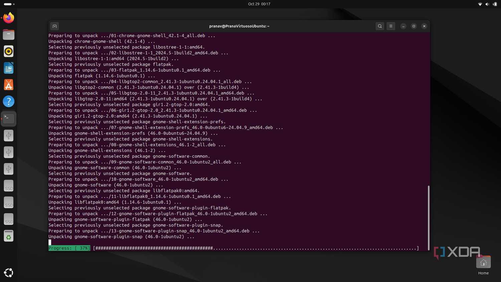The height and width of the screenshot is (282, 501).
Task: Click the terminal vertical scrollbar
Action: coord(429,217)
